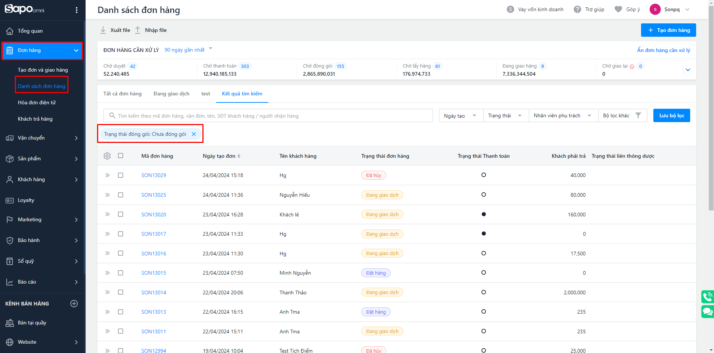This screenshot has height=353, width=714.
Task: Open the Đang giao dịch tab
Action: [172, 94]
